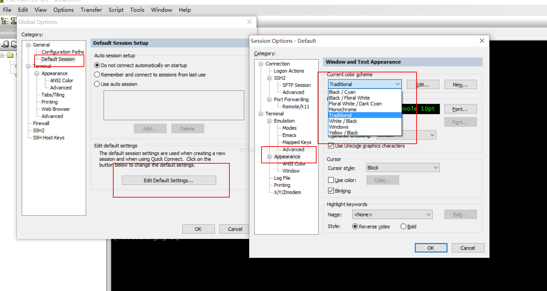
Task: Choose Yellow / Black color scheme
Action: tap(365, 133)
